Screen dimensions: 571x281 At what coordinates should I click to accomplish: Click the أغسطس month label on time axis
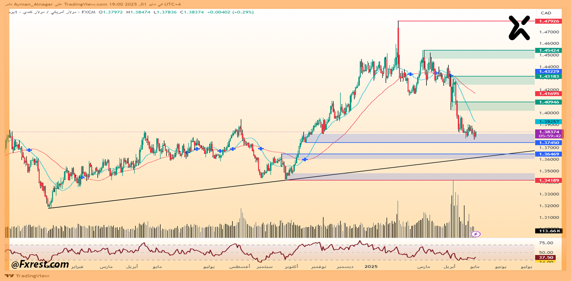240,266
